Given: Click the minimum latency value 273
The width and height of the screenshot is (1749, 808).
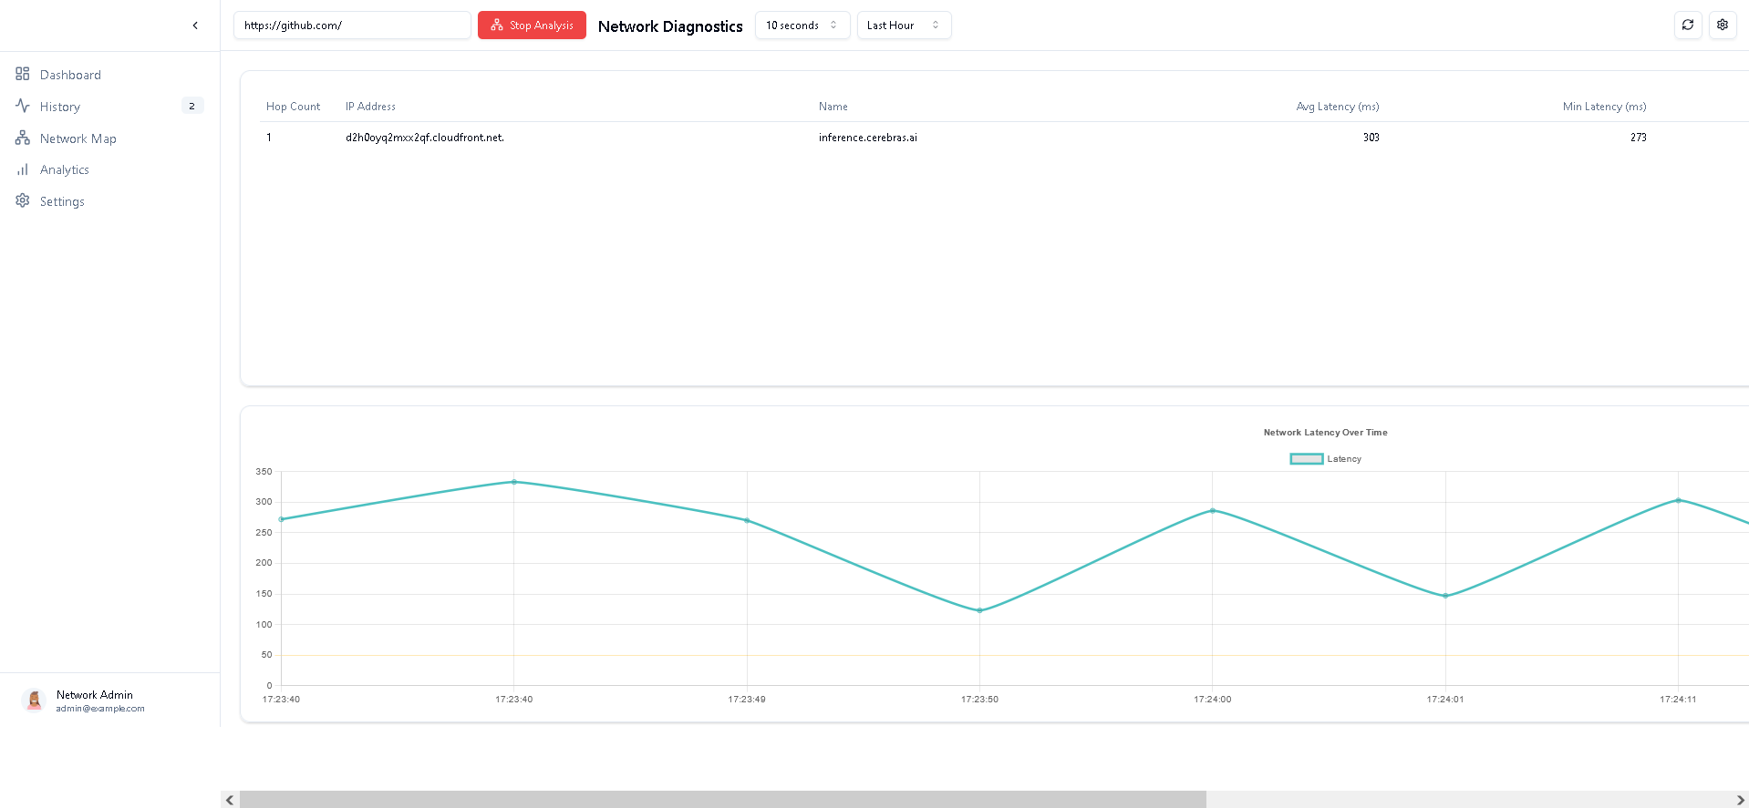Looking at the screenshot, I should 1638,138.
